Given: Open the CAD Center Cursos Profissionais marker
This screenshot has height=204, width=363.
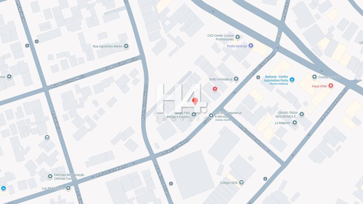Looking at the screenshot, I should pyautogui.click(x=238, y=37).
